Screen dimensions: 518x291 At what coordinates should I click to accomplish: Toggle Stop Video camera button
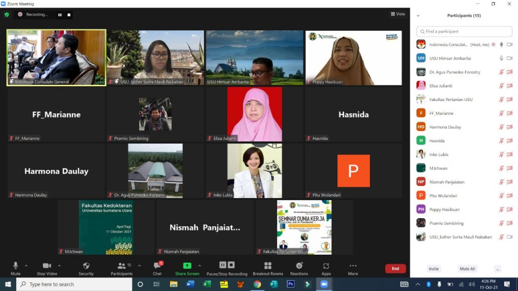point(47,266)
